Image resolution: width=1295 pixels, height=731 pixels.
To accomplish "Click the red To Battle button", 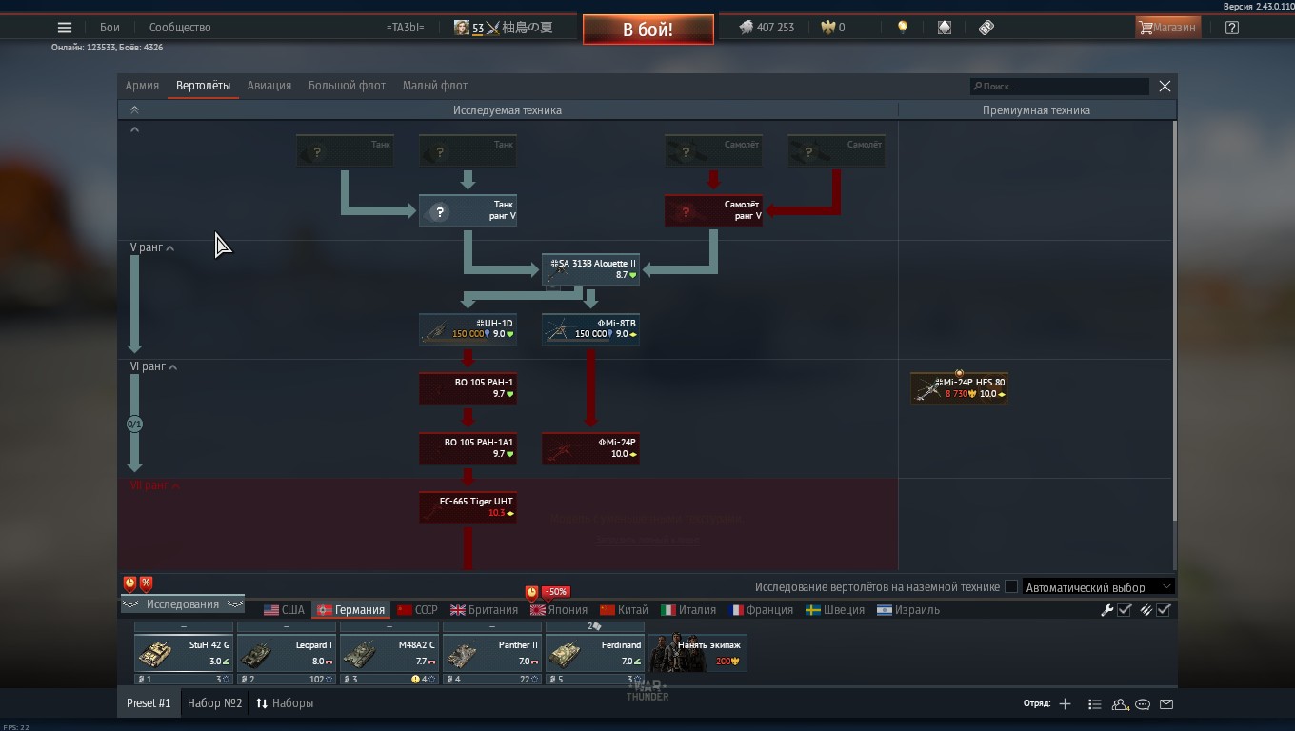I will point(648,30).
